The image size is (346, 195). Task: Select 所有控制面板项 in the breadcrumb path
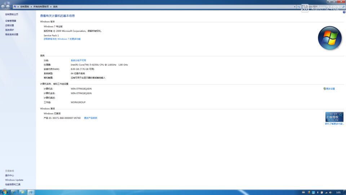(41, 6)
